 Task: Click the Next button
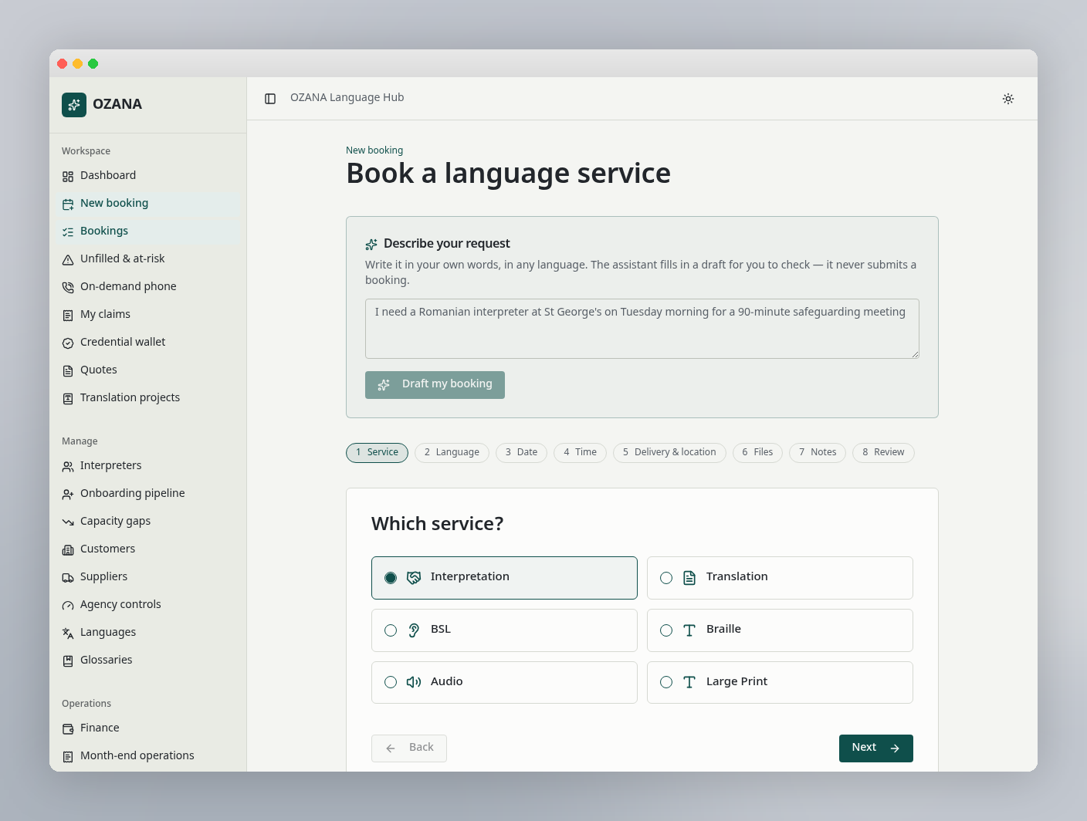[x=875, y=748]
